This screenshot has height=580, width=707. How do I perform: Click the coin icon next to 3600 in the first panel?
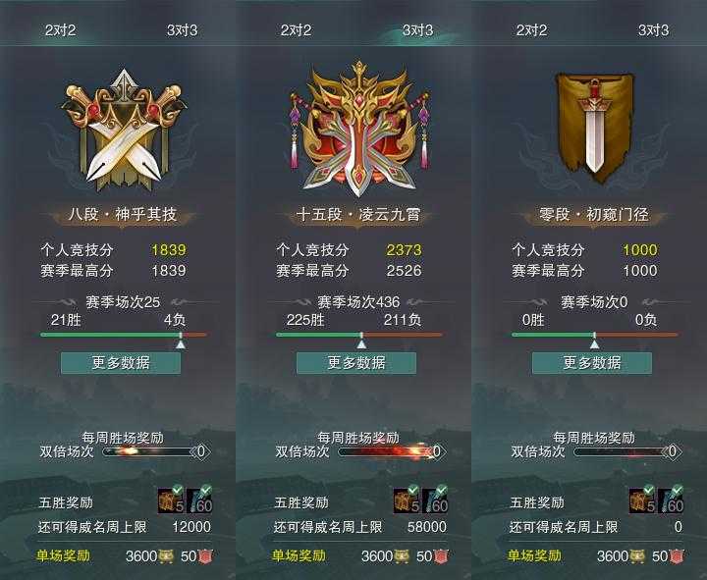166,556
